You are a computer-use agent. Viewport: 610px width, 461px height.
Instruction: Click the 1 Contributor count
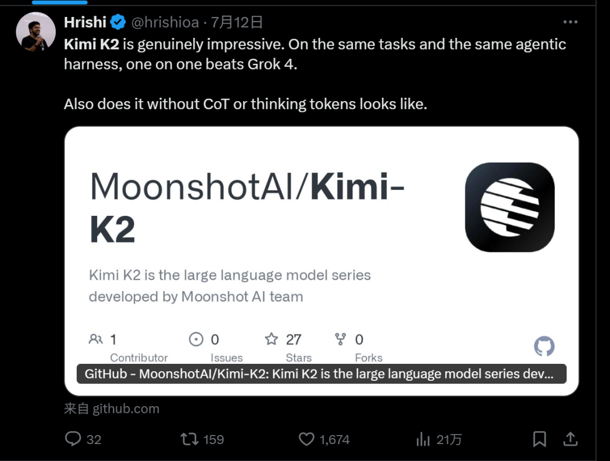point(113,340)
